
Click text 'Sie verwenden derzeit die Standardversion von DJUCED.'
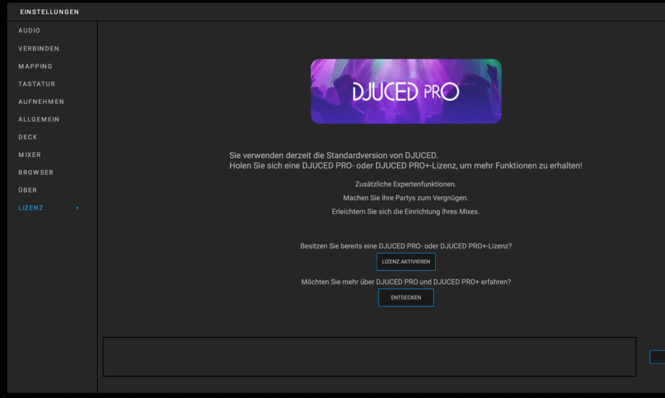[333, 156]
